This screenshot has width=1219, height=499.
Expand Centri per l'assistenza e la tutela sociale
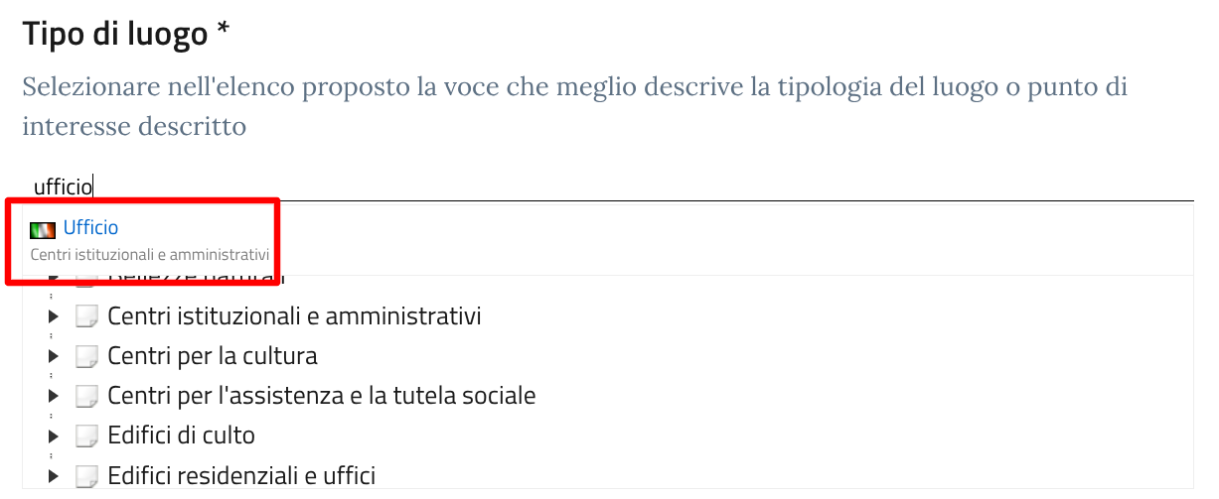(54, 396)
